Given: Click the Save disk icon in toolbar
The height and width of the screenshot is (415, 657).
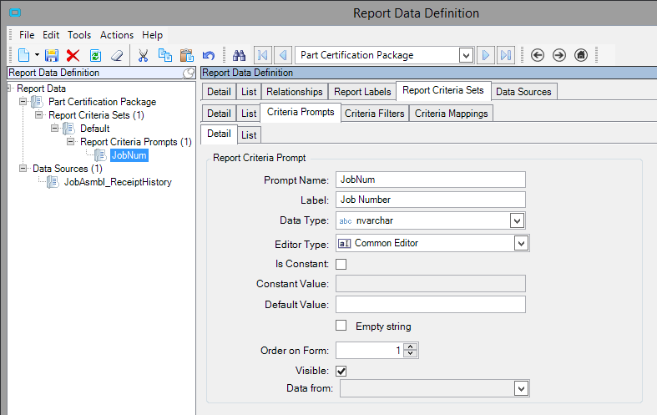Looking at the screenshot, I should click(52, 55).
